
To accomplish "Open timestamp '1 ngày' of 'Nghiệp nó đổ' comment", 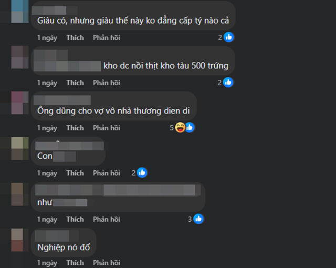I will [47, 263].
